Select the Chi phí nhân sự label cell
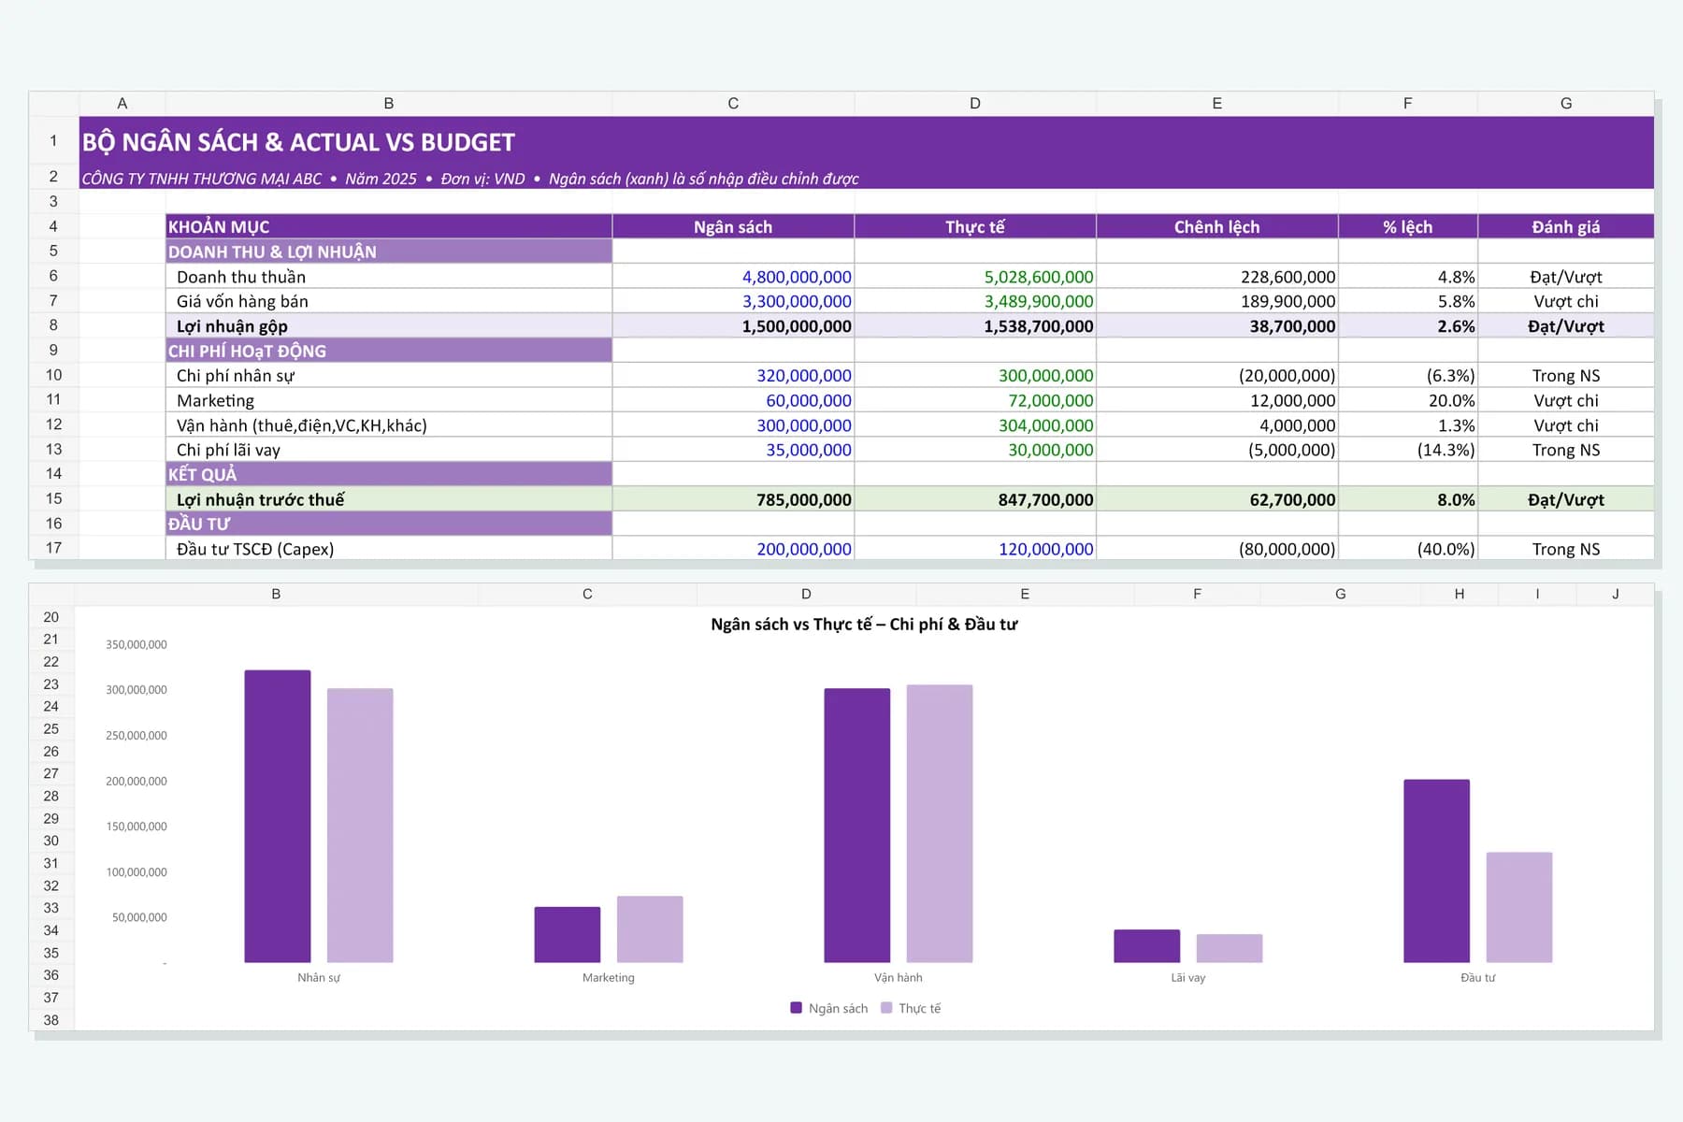1683x1122 pixels. pyautogui.click(x=389, y=376)
